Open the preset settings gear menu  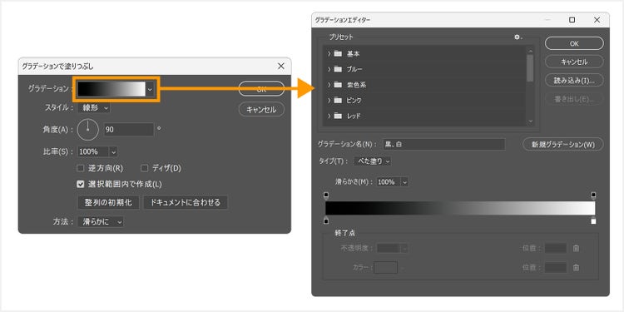[x=517, y=37]
